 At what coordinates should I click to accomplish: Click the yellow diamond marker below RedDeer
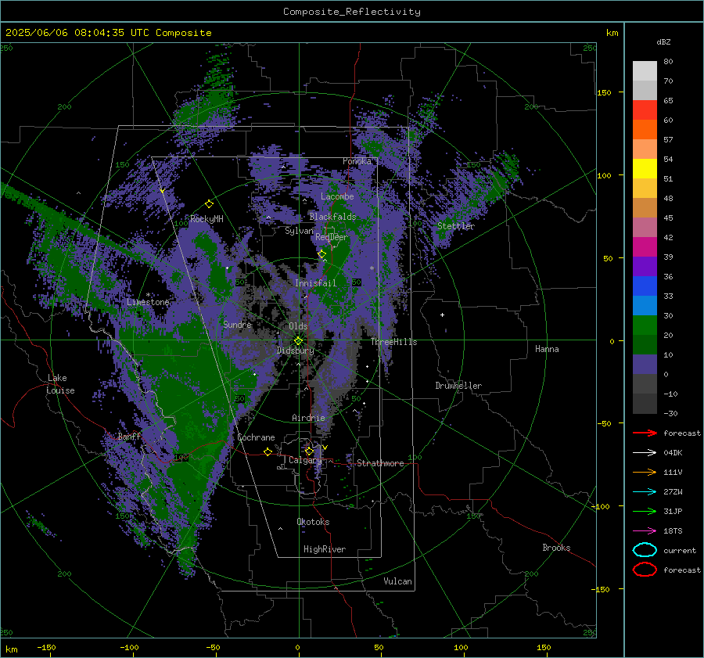(322, 254)
